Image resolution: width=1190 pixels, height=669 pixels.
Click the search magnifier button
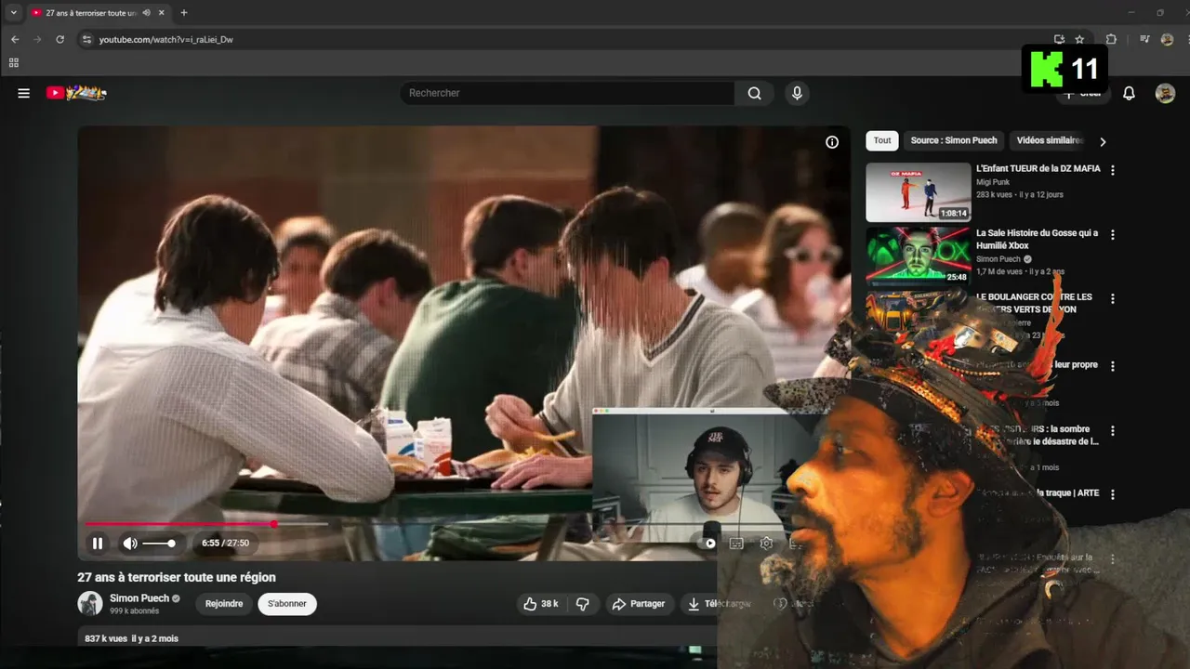pos(754,93)
